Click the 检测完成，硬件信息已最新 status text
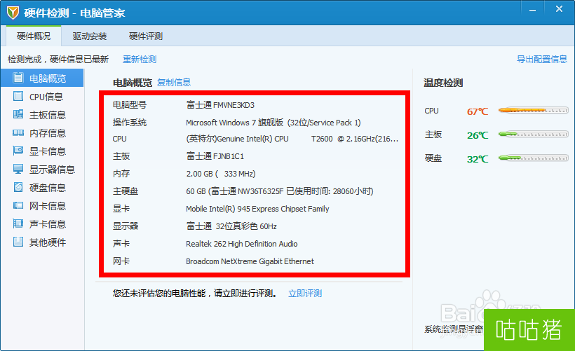This screenshot has width=575, height=351. (x=58, y=60)
